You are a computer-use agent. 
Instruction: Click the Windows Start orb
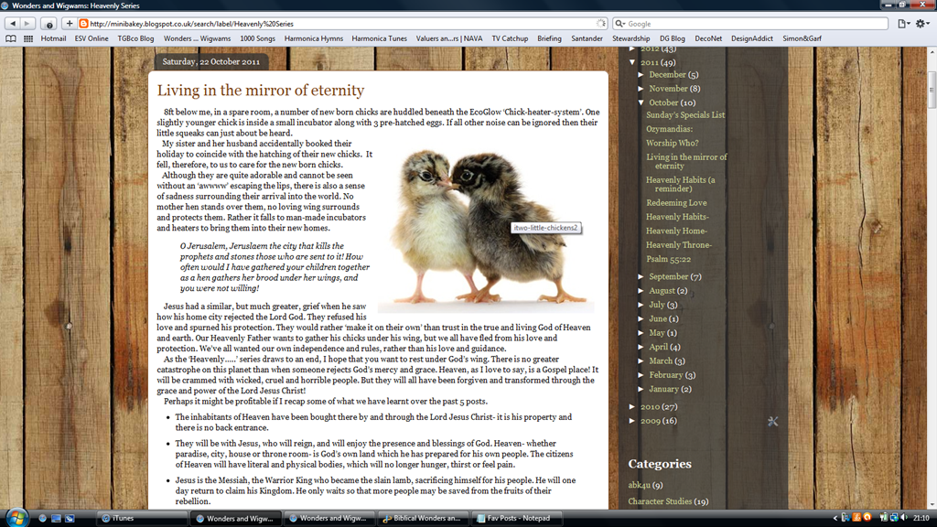(x=16, y=518)
